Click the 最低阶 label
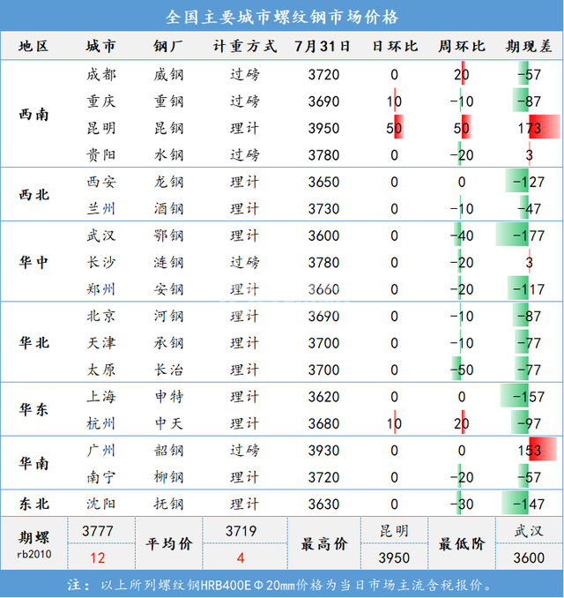 point(462,544)
